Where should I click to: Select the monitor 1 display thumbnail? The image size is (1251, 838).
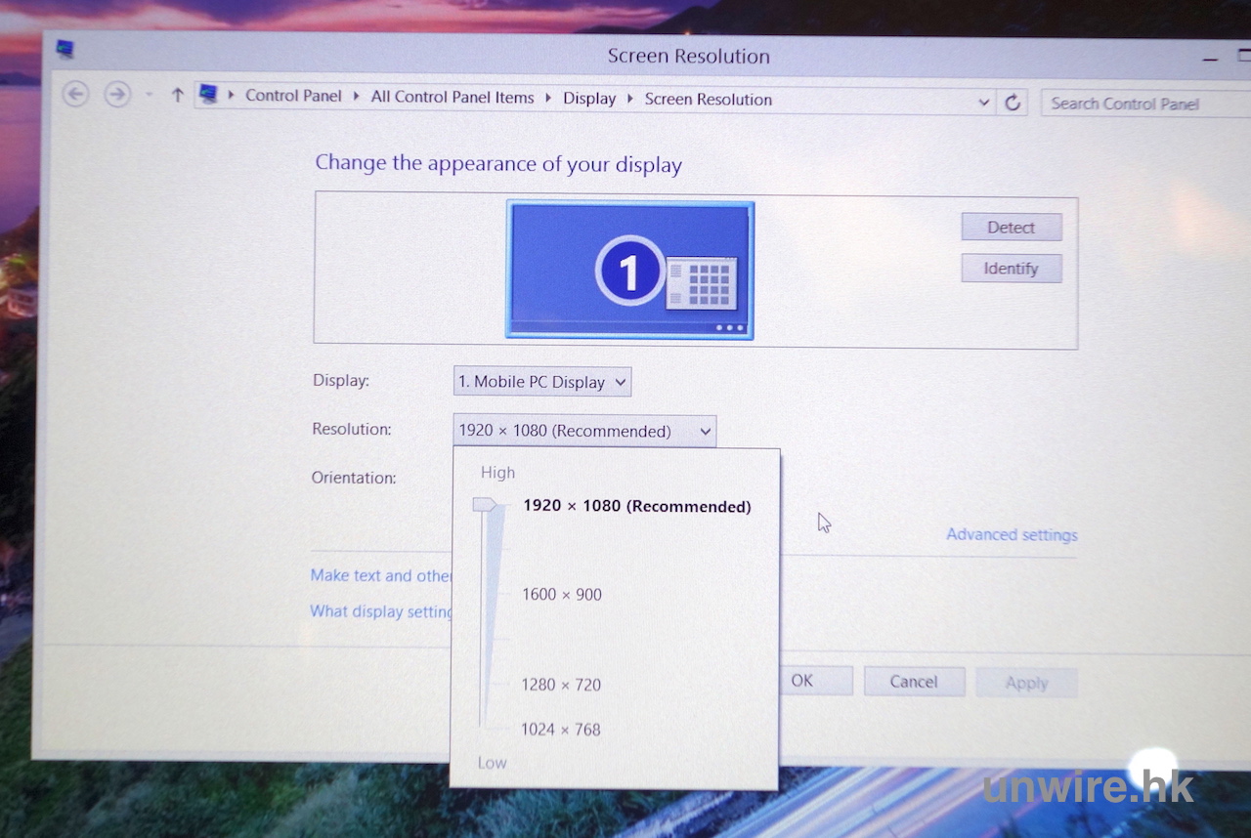click(x=629, y=270)
